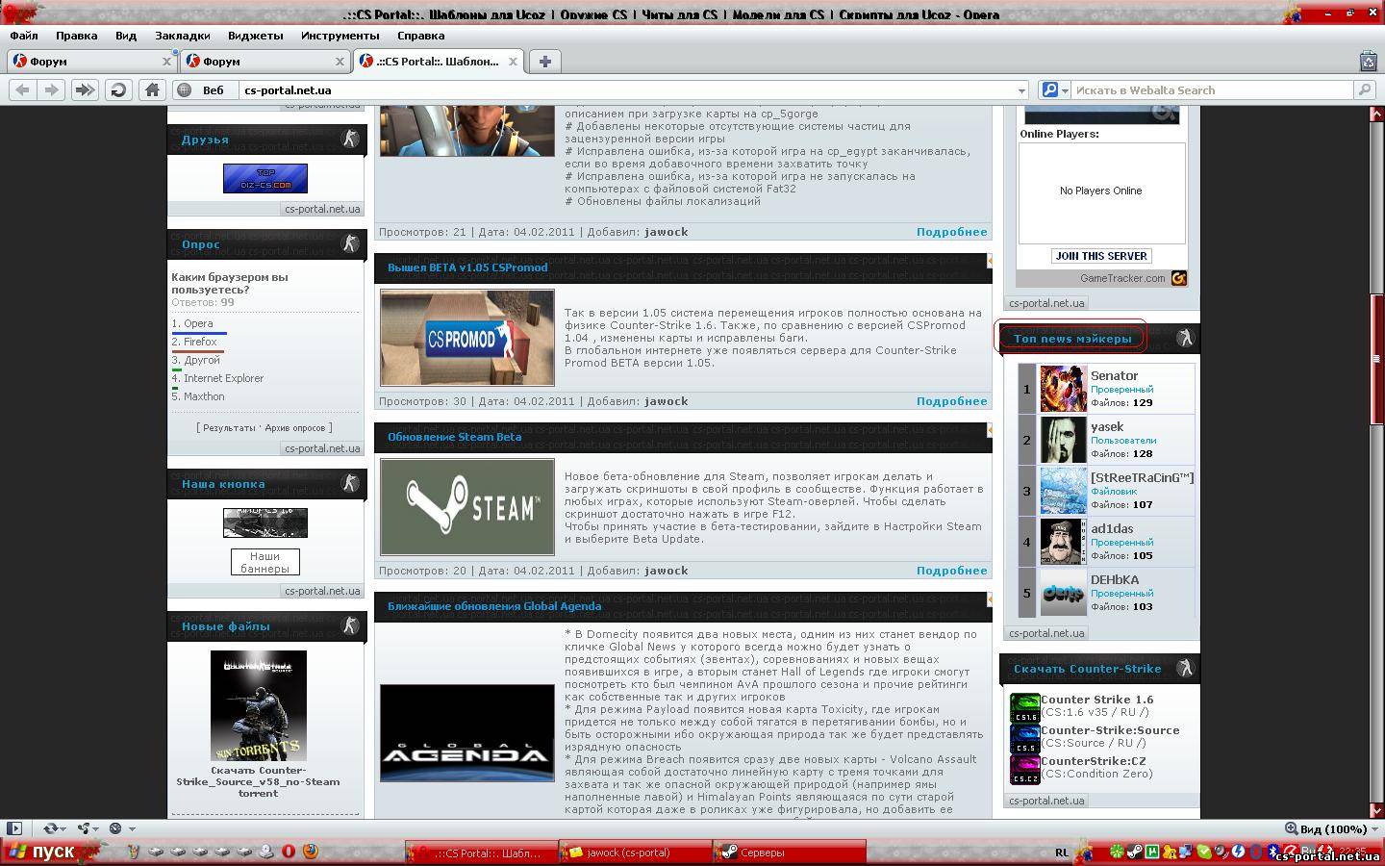Switch to the second Форум tab
1385x866 pixels.
[265, 61]
